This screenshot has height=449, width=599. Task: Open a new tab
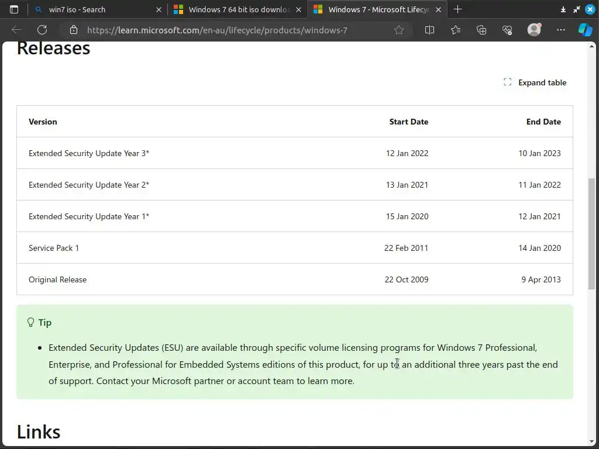coord(457,9)
